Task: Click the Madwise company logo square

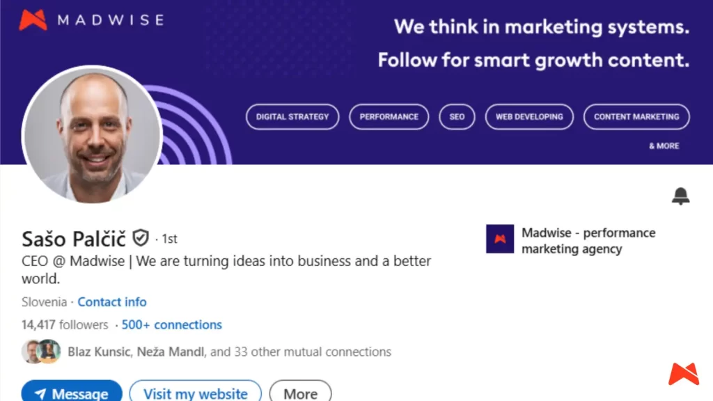Action: 500,239
